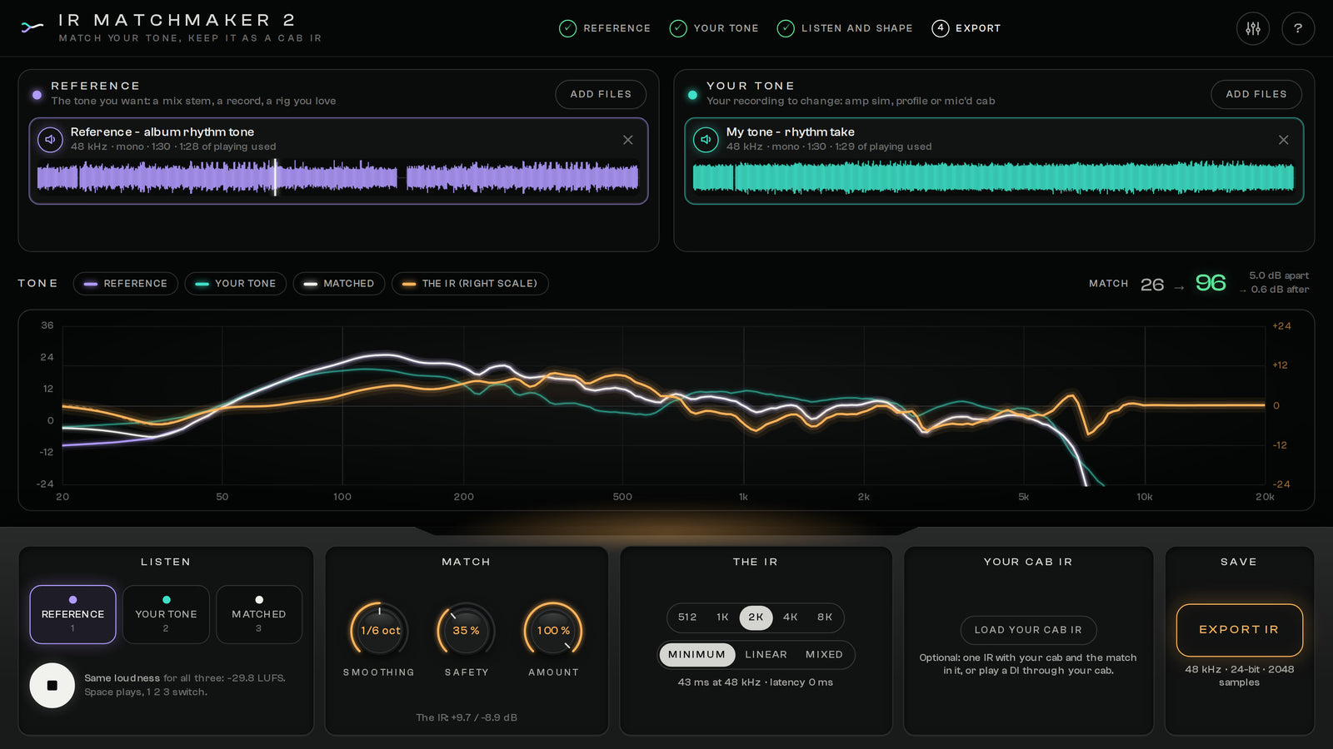
Task: Open the mixer settings icon
Action: pyautogui.click(x=1253, y=28)
